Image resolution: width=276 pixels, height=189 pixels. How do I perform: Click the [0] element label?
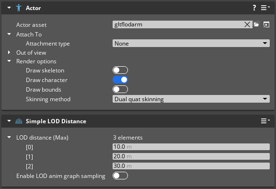[x=29, y=147]
